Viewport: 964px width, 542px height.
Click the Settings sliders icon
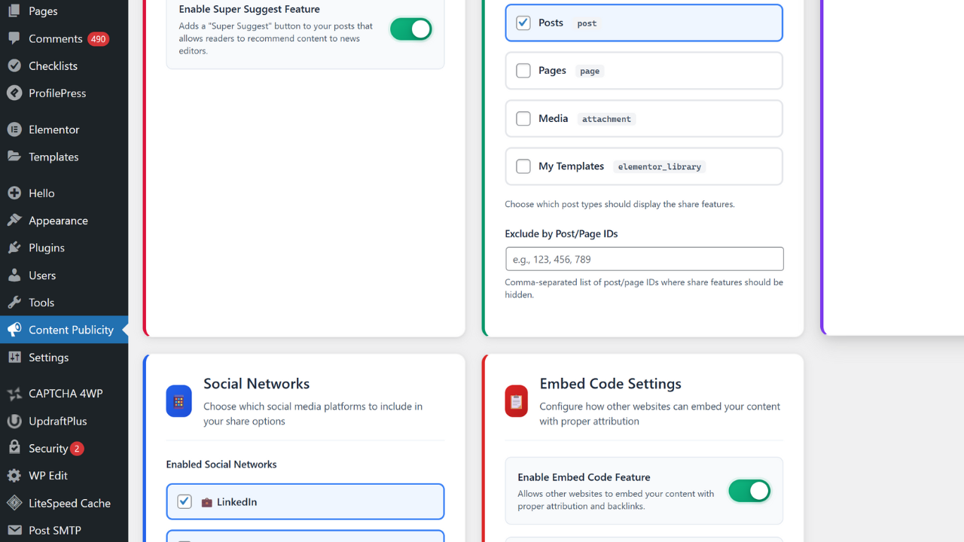pos(14,358)
